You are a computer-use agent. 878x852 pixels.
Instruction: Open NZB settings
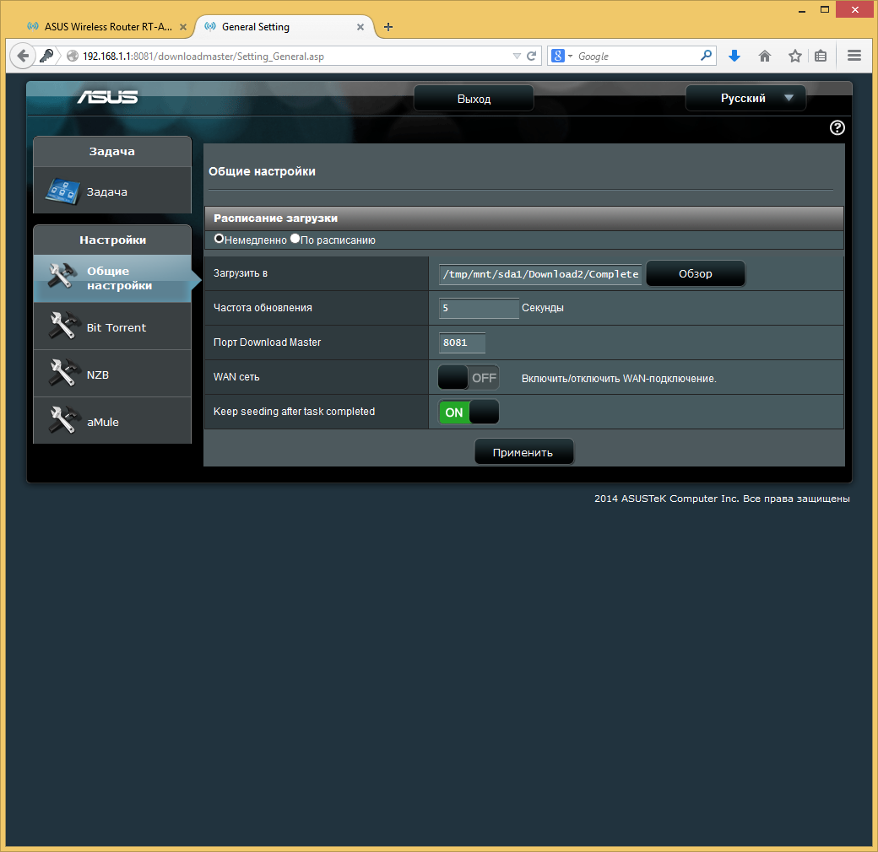(x=112, y=375)
